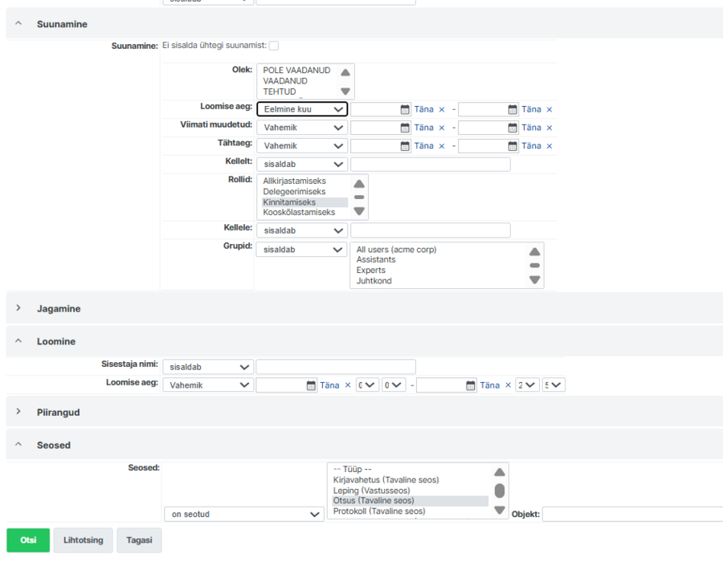The height and width of the screenshot is (562, 723).
Task: Open the Viimati muudetud 'Vahemik' dropdown
Action: tap(301, 128)
